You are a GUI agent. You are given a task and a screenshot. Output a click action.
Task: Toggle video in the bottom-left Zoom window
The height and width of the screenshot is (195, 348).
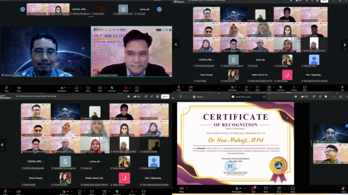pyautogui.click(x=19, y=192)
